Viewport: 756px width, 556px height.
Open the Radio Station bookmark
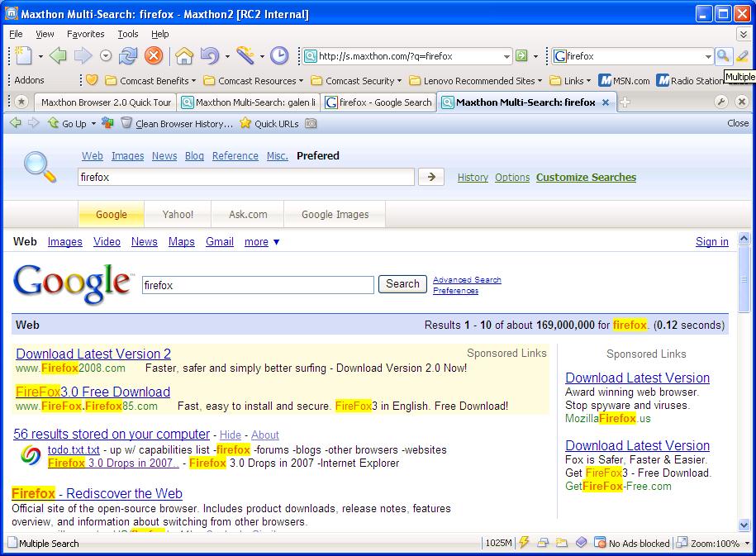[x=691, y=80]
